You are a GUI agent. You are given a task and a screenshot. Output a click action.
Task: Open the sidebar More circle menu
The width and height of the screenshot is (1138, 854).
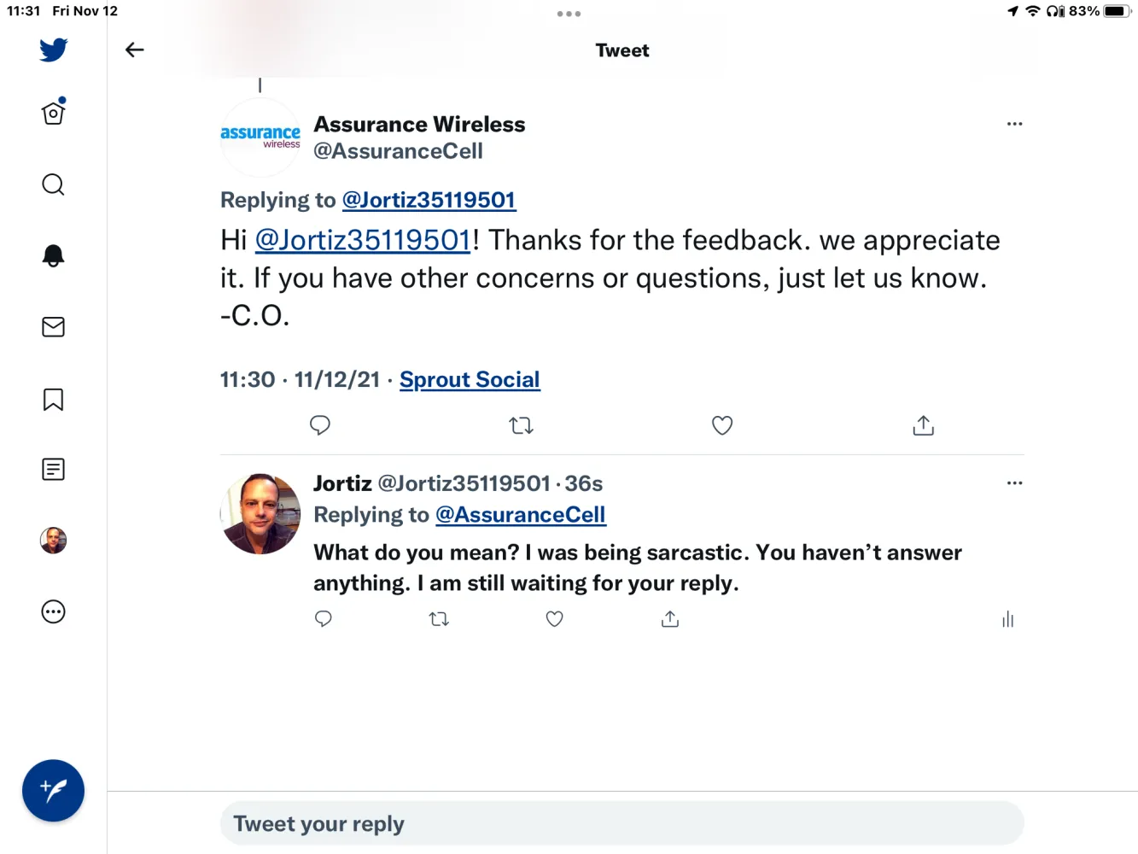point(53,611)
